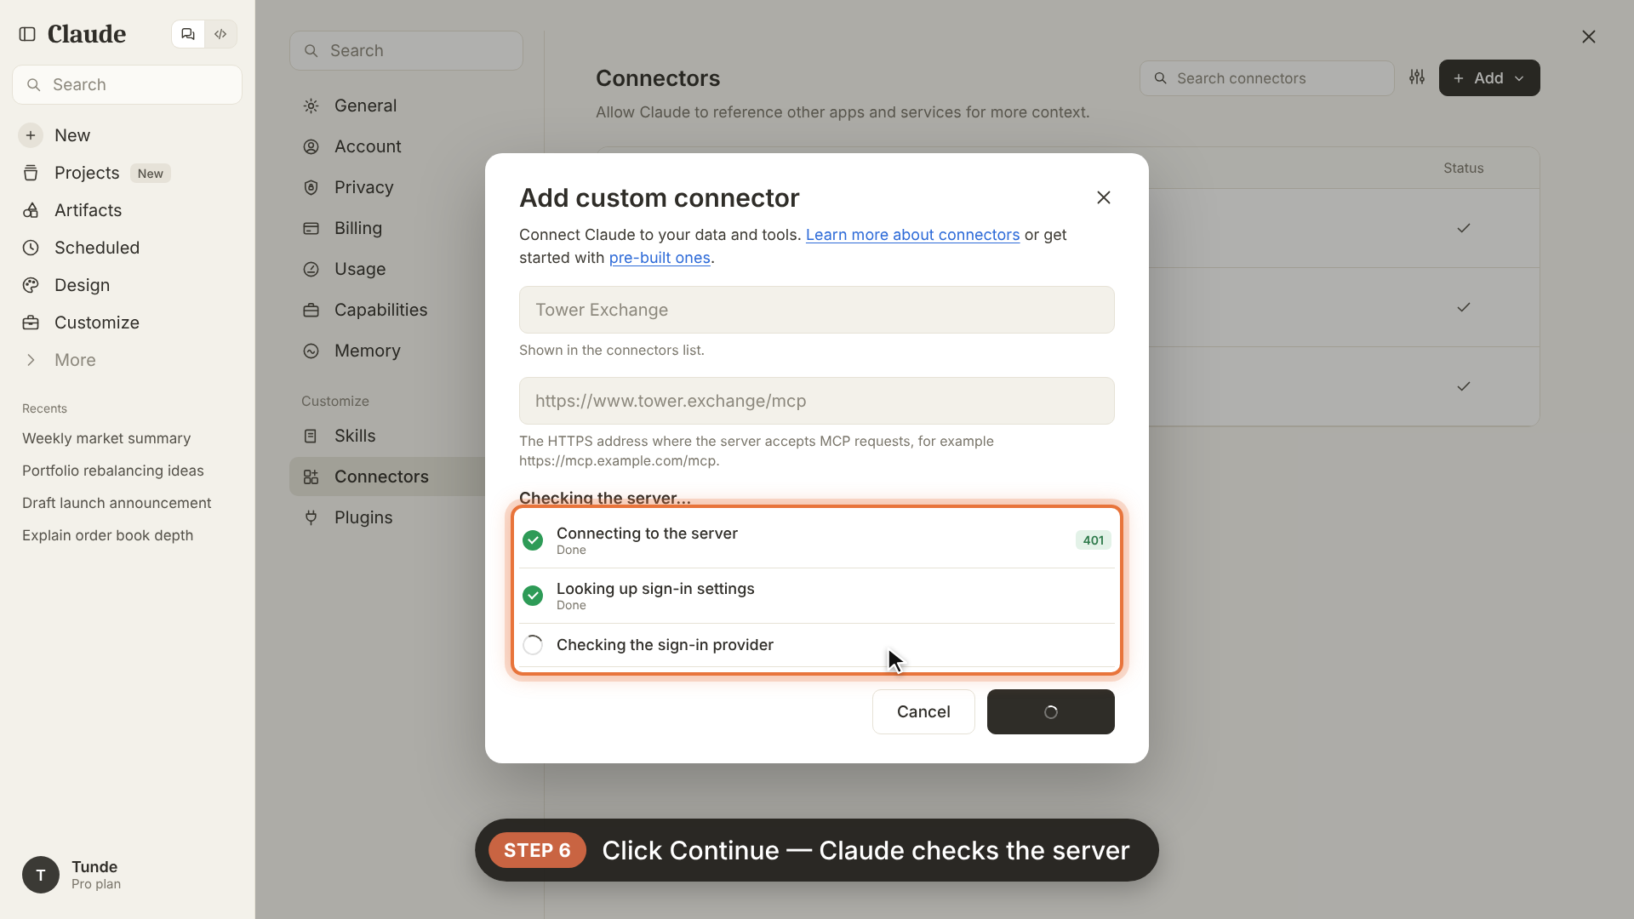Click the loading Continue button
Image resolution: width=1634 pixels, height=919 pixels.
coord(1051,712)
